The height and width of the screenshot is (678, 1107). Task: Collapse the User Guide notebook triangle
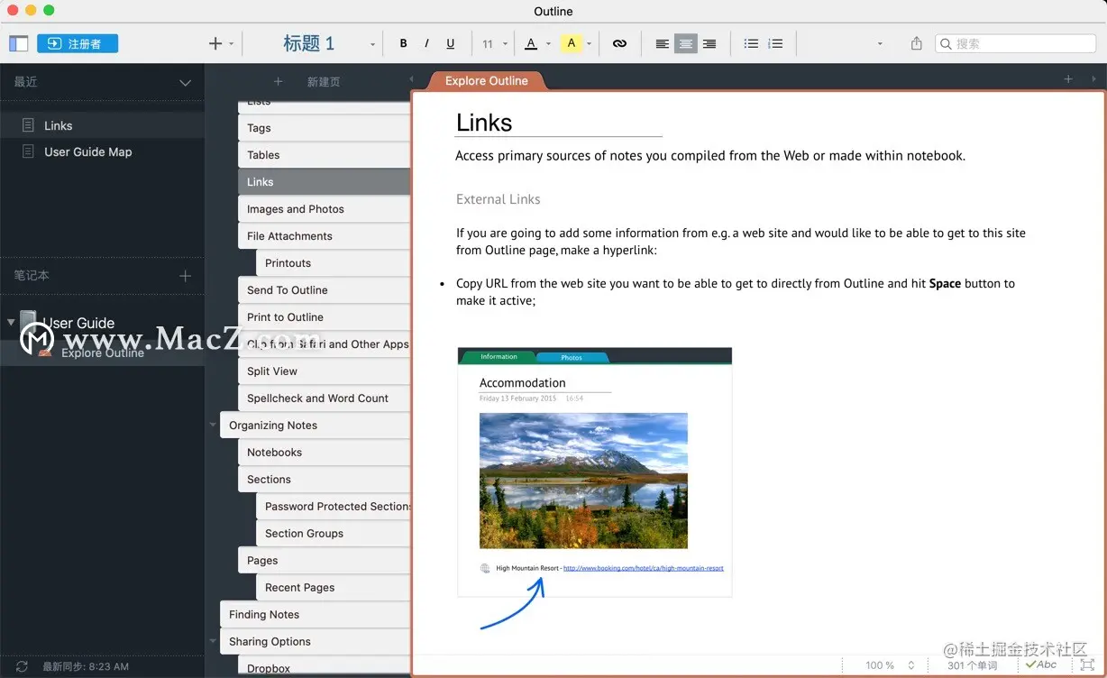tap(11, 322)
